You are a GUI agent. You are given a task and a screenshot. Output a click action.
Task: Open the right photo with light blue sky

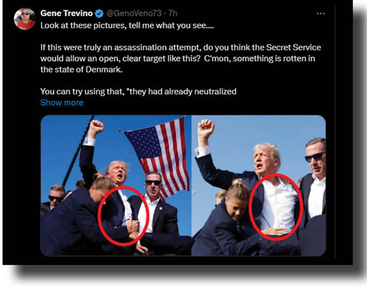click(259, 186)
